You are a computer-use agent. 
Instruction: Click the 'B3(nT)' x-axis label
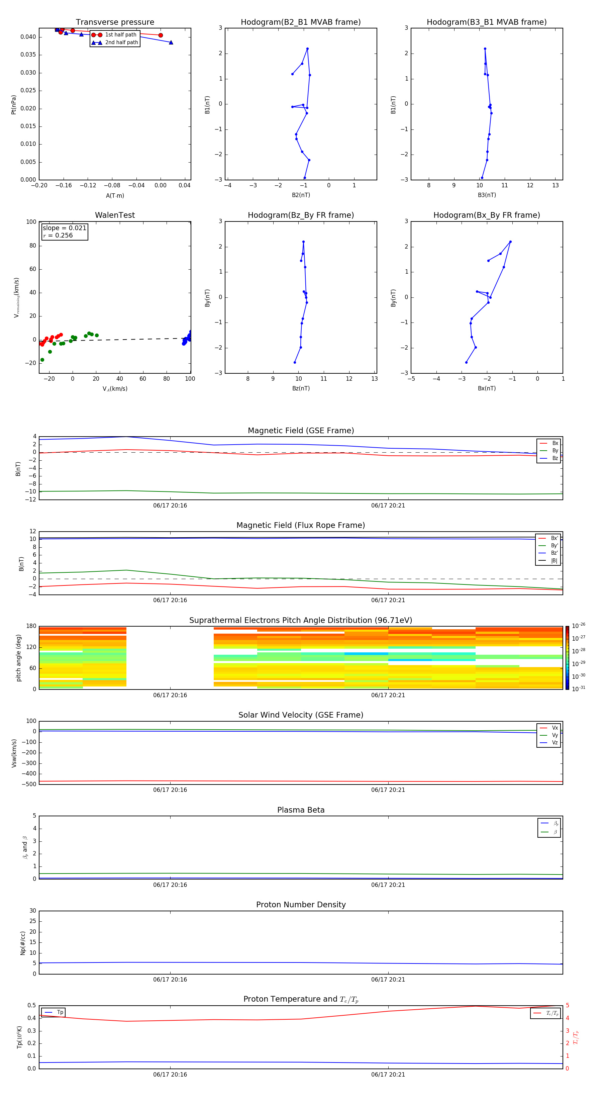click(x=487, y=195)
